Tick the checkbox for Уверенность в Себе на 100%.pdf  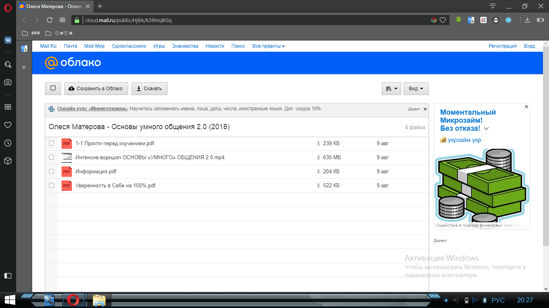51,185
